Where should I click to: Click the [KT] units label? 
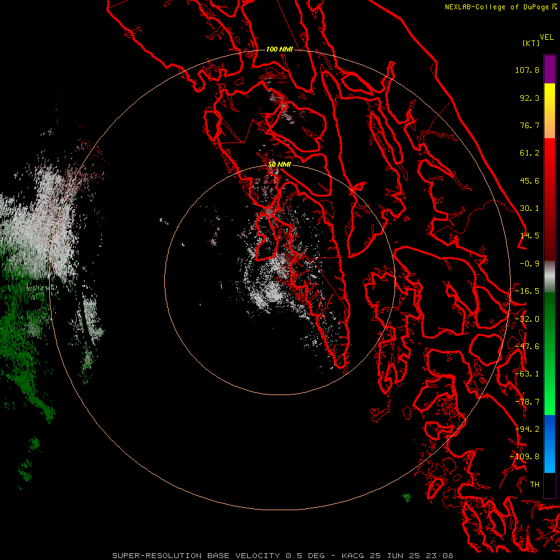pyautogui.click(x=531, y=43)
